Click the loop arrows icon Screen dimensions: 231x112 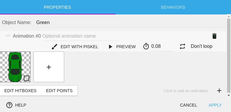(183, 46)
